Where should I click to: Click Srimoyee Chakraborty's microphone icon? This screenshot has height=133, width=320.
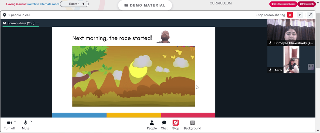tap(270, 43)
